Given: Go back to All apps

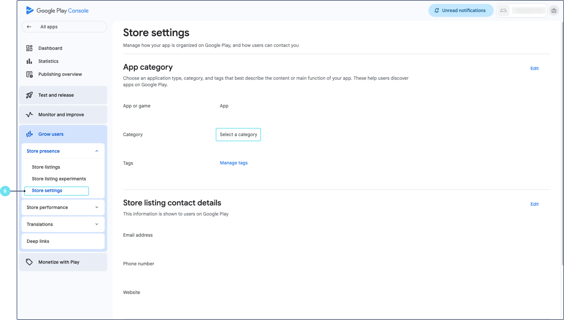Looking at the screenshot, I should click(64, 27).
